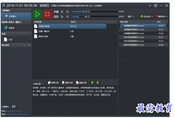Open the 语音库 voice library with people icon
Screen dimensions: 175x118
(16, 28)
